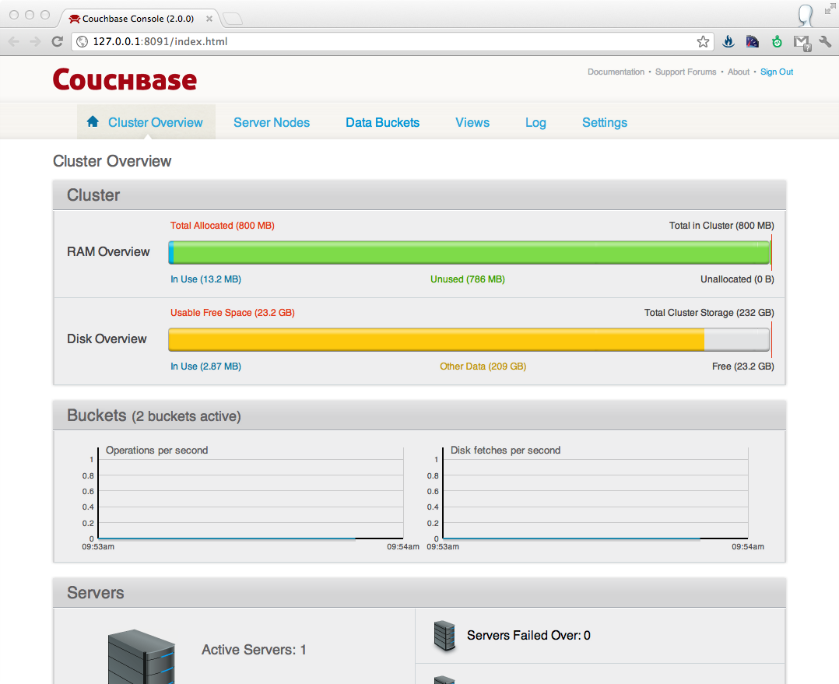Click the Servers Failed Over: 0 text
This screenshot has width=839, height=684.
pyautogui.click(x=528, y=635)
